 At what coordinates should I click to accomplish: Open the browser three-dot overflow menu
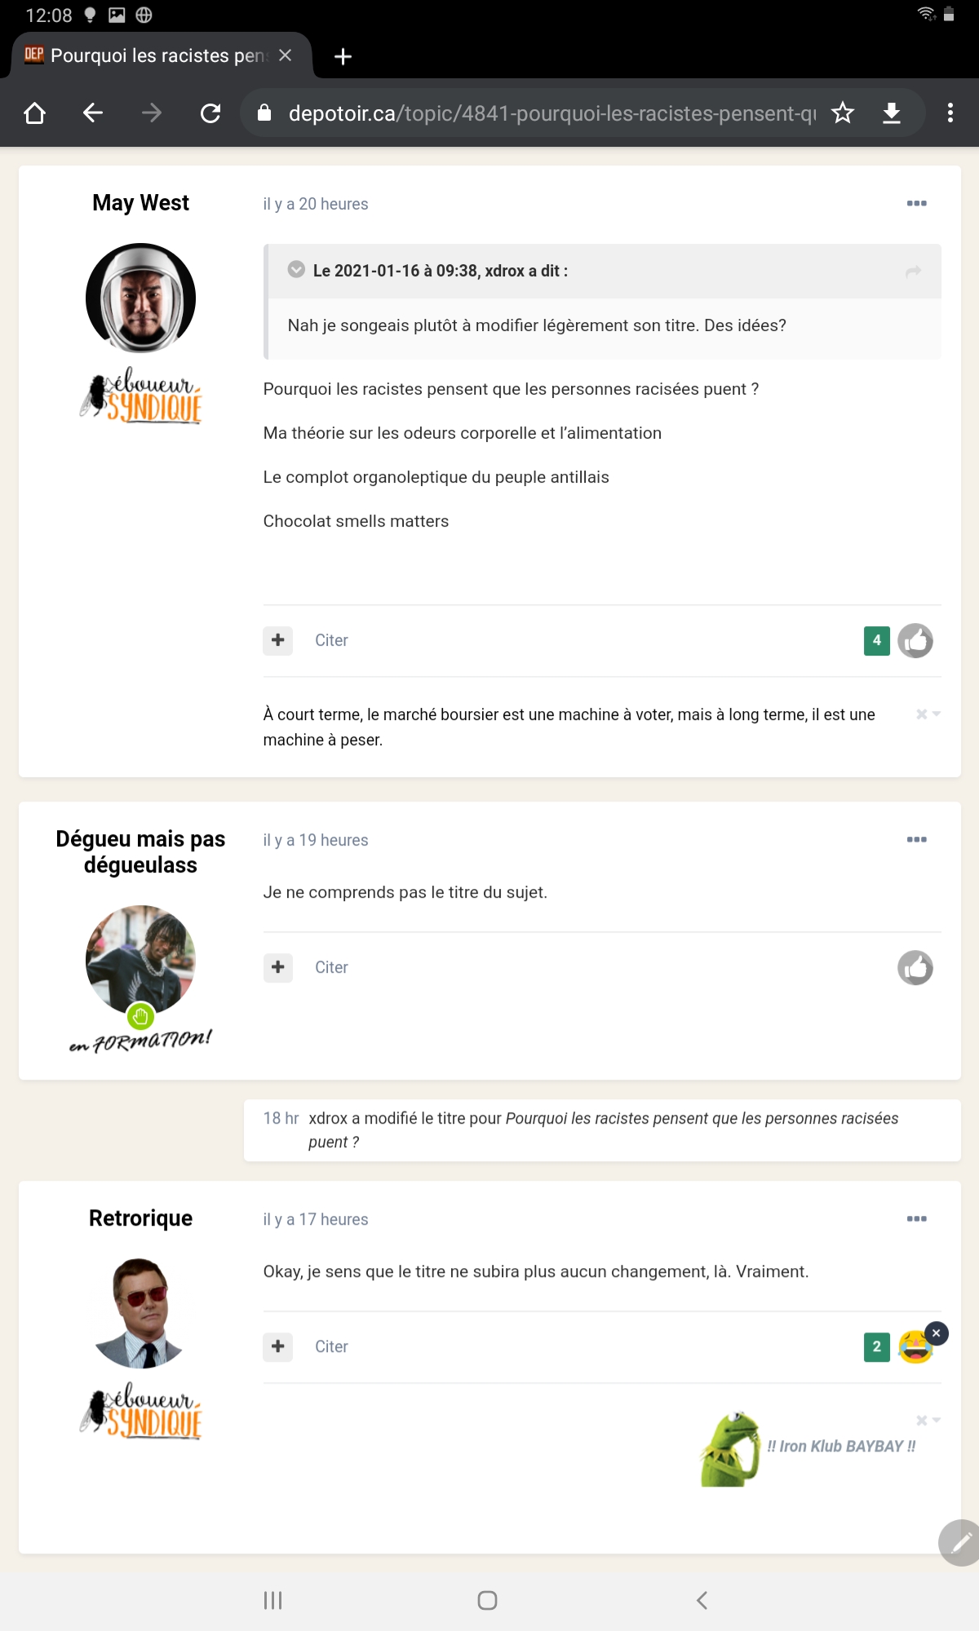(x=950, y=113)
